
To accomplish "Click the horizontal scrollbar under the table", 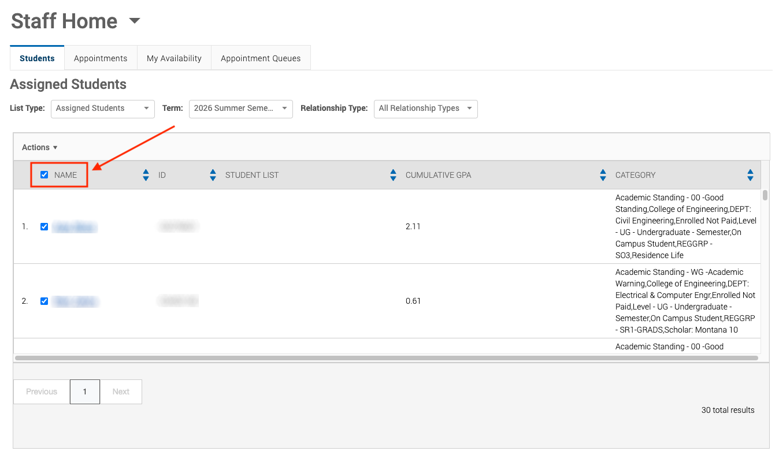I will (387, 358).
